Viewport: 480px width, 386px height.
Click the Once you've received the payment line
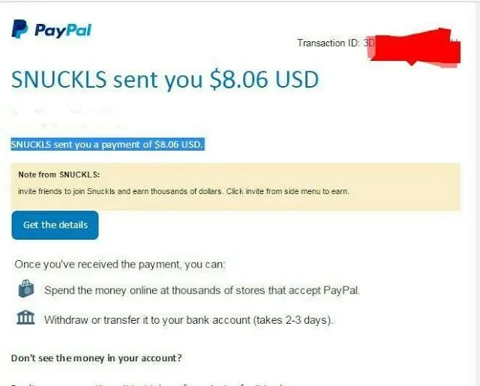(x=120, y=265)
